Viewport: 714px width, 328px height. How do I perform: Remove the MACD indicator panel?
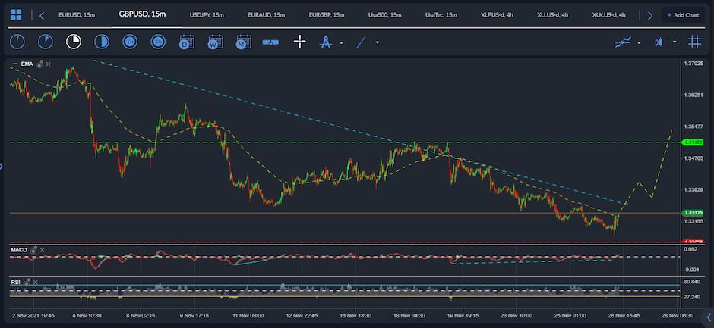(x=43, y=250)
